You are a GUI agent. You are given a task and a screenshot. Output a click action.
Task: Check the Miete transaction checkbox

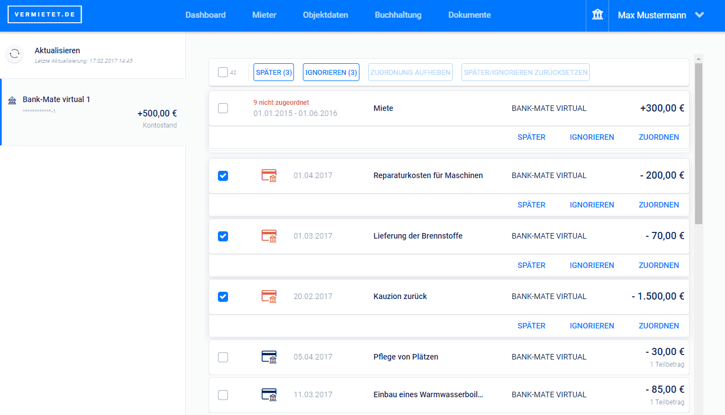click(x=223, y=108)
